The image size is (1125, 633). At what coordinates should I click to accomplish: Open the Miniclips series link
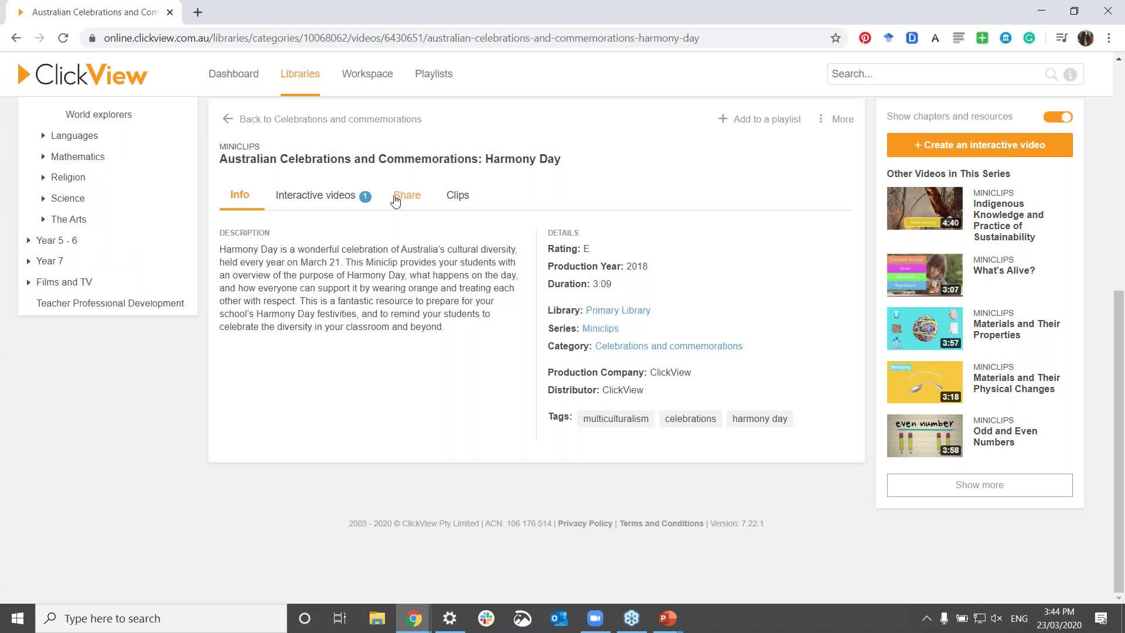pos(600,329)
